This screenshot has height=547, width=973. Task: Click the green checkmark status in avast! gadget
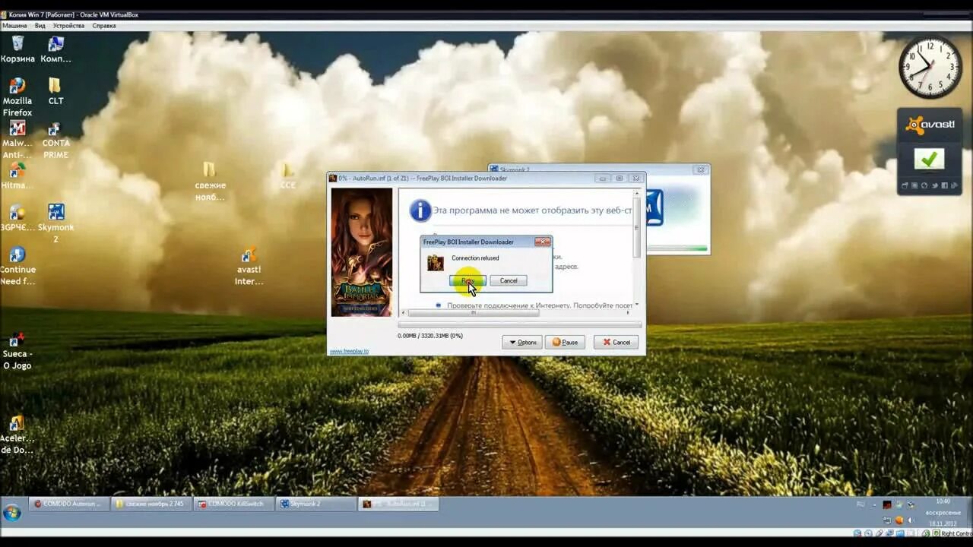[929, 159]
